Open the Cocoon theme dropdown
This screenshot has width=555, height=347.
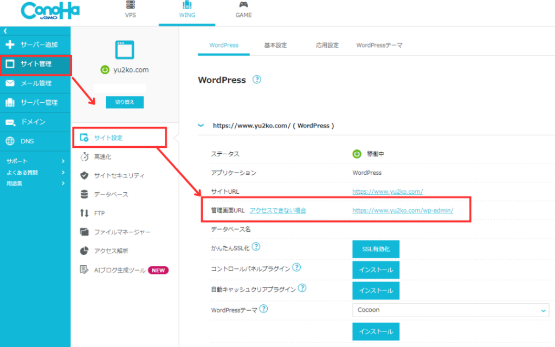pos(450,310)
